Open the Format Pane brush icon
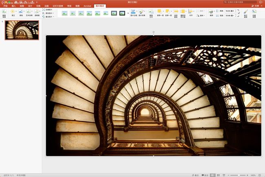This screenshot has width=265, height=177. 246,12
